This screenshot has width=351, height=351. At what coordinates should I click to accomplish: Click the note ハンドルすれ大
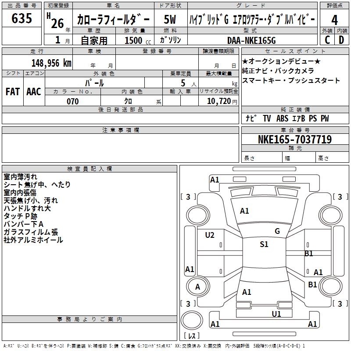(27, 208)
